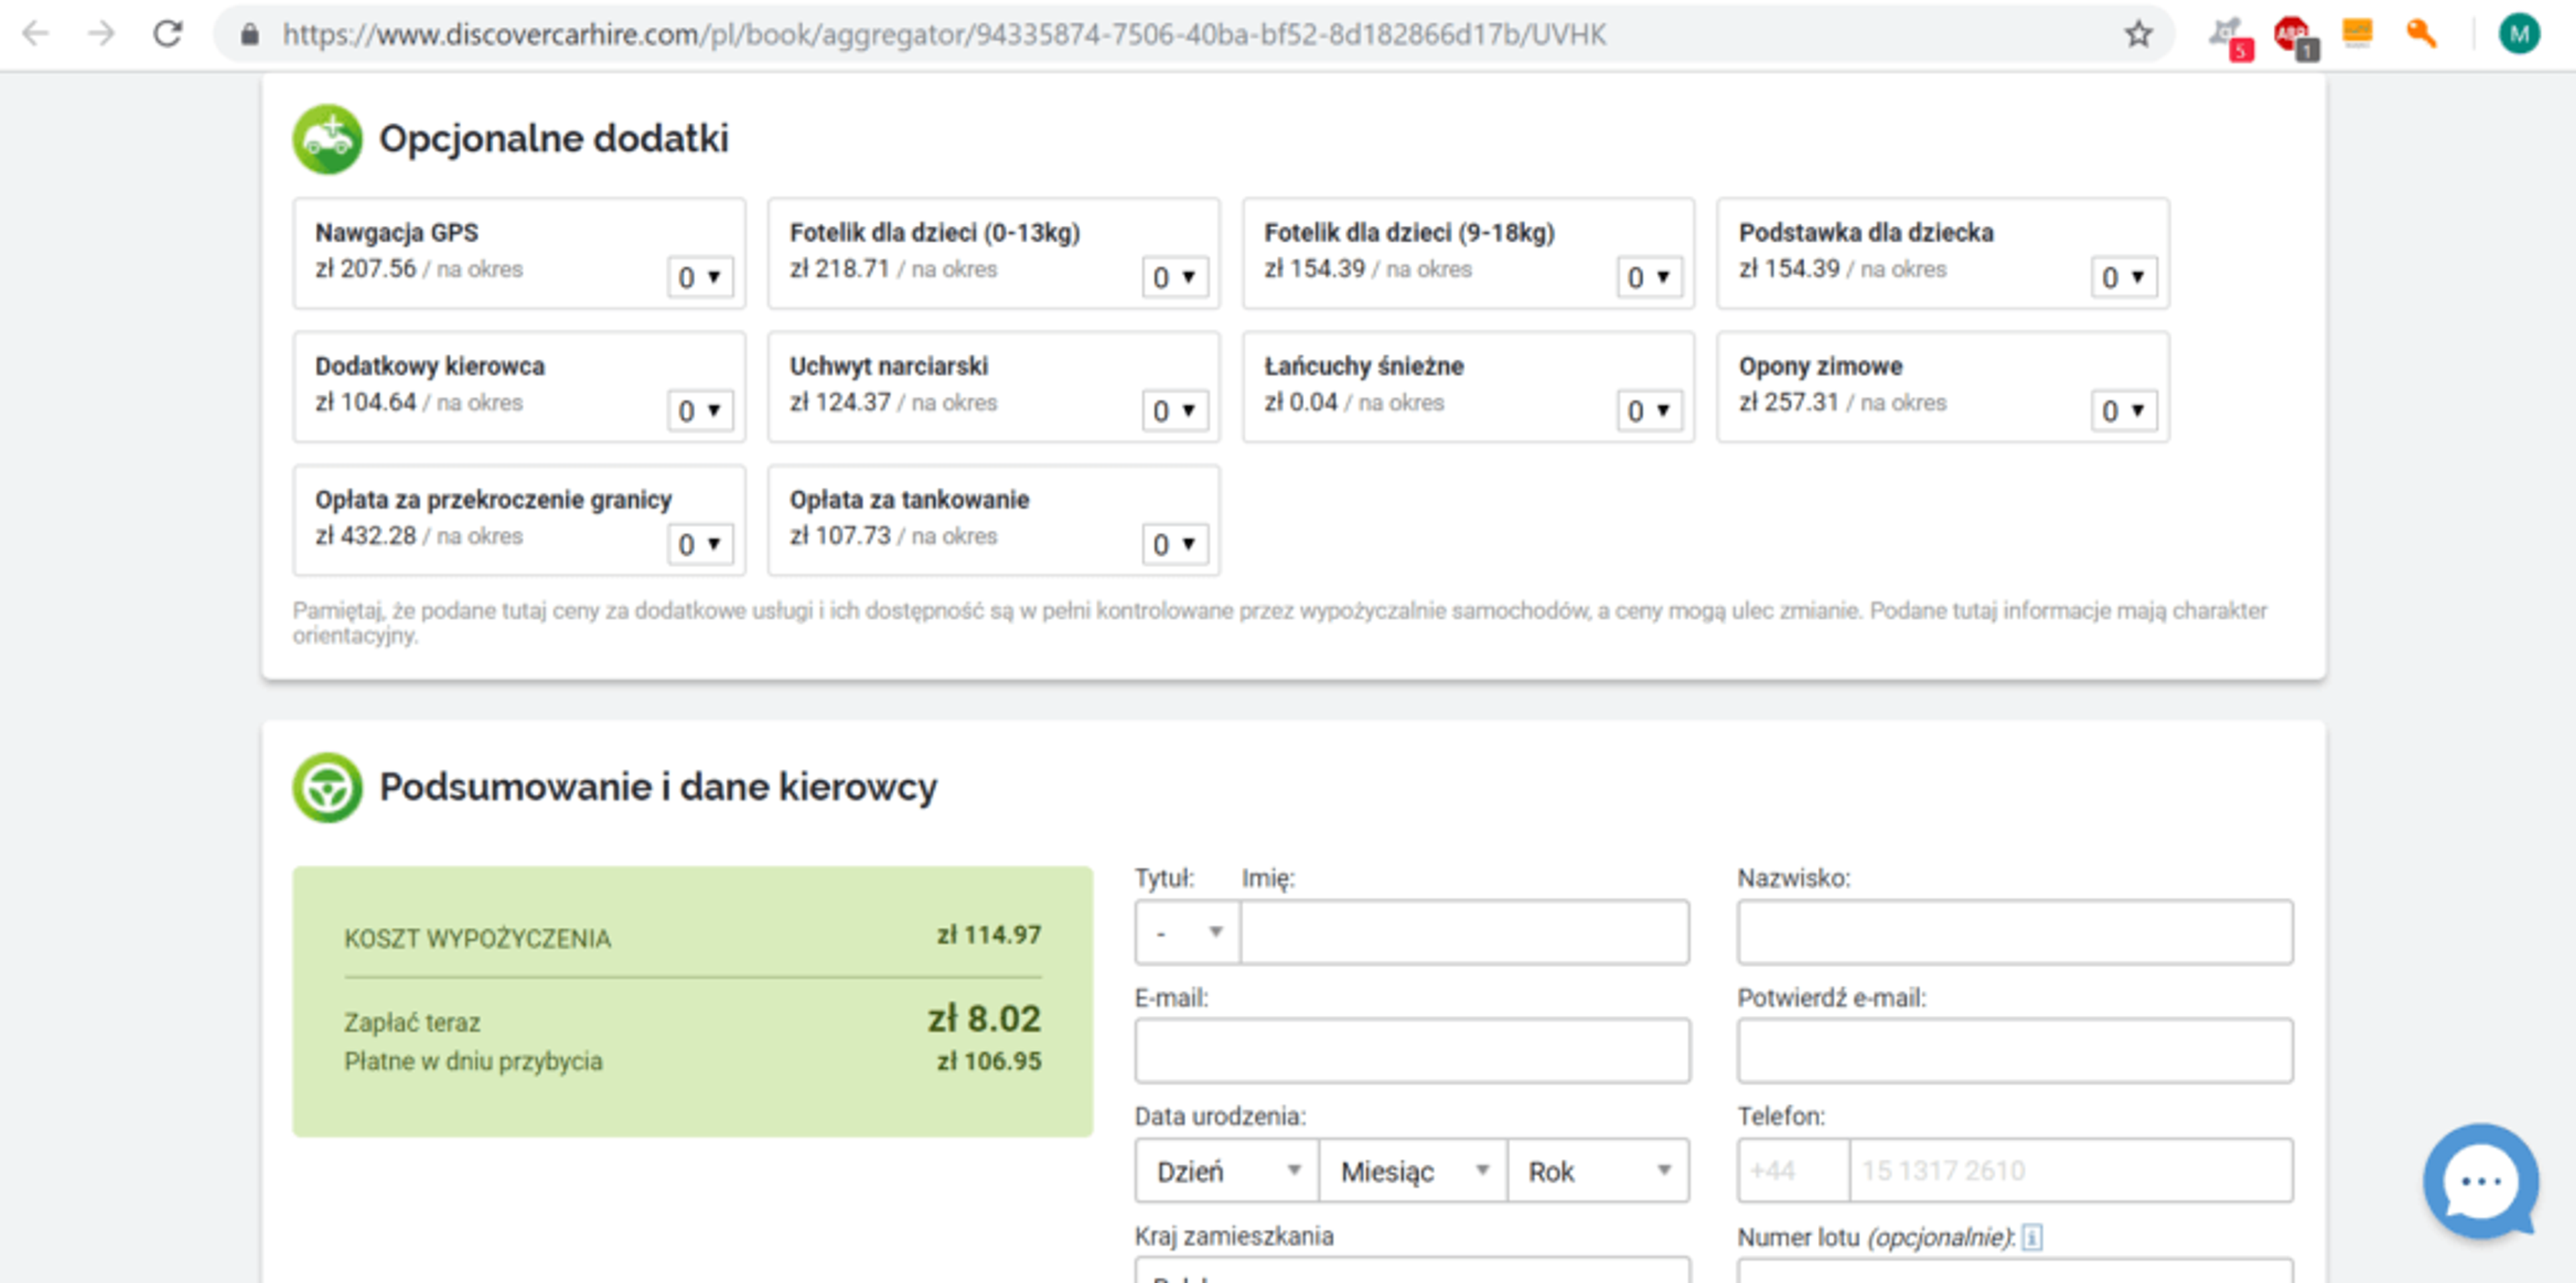The width and height of the screenshot is (2576, 1283).
Task: Open Opony zimowe quantity dropdown
Action: click(x=2123, y=410)
